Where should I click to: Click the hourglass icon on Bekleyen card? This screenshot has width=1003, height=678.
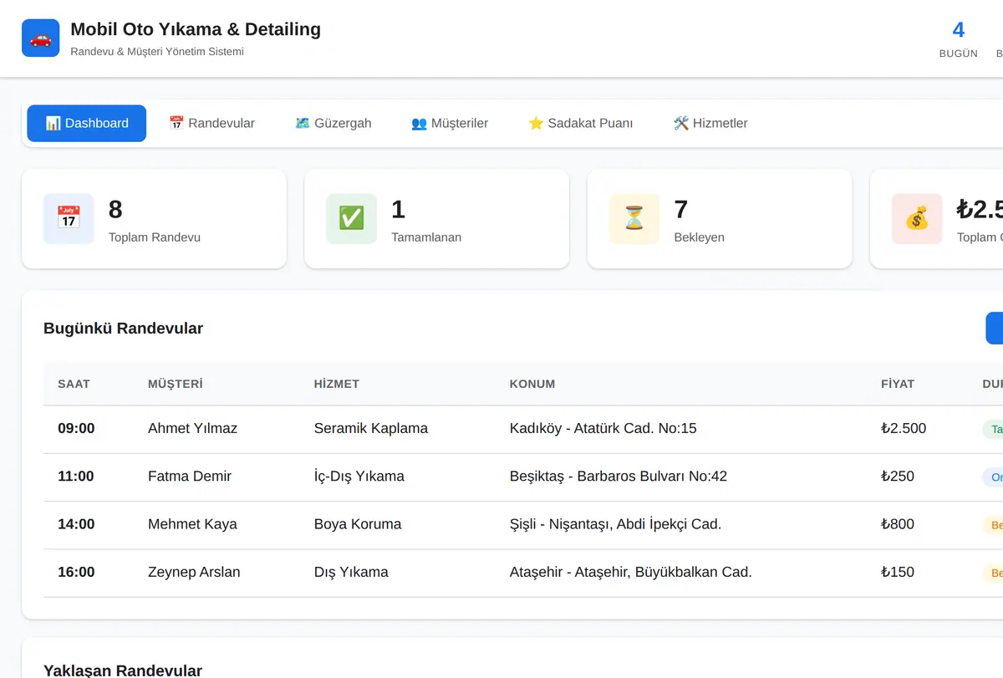(634, 219)
